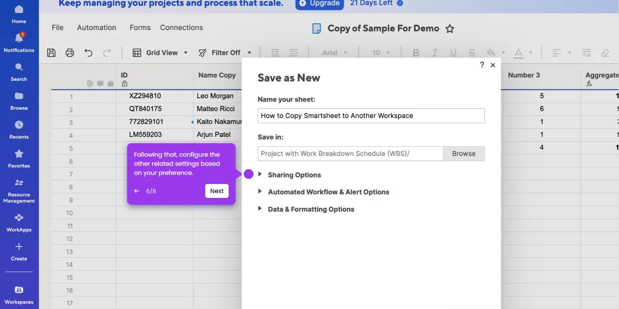
Task: Click the comments column icon
Action: coord(100,83)
